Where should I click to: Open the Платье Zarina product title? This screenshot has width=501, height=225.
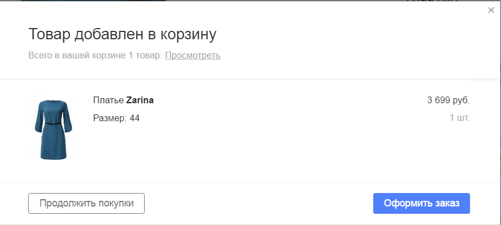[x=123, y=100]
